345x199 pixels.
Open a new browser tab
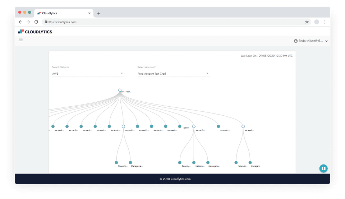(x=99, y=13)
